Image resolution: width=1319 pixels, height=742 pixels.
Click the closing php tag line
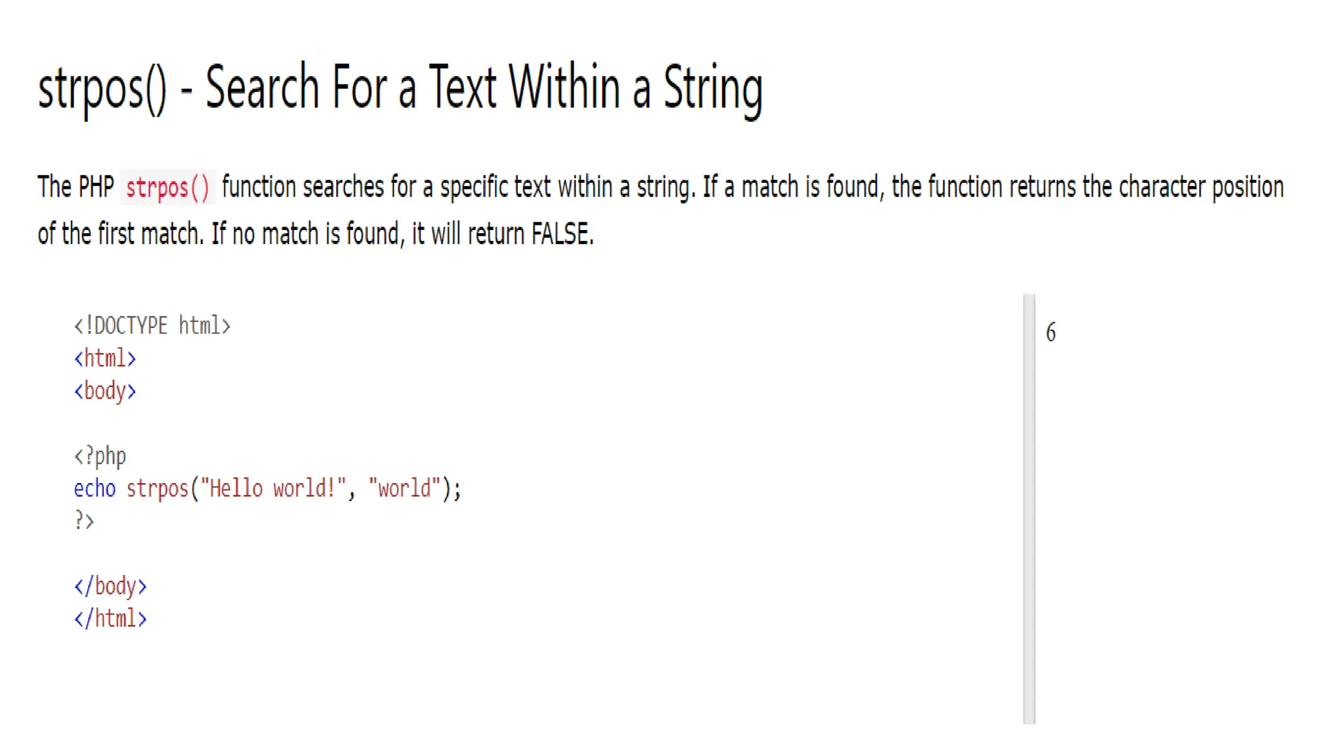(x=84, y=520)
